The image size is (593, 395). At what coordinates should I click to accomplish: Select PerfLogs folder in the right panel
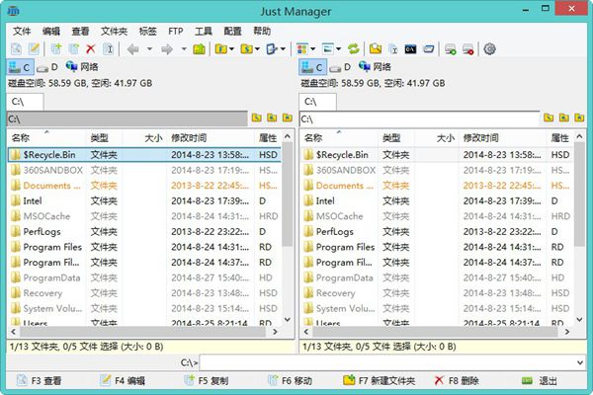(x=437, y=231)
